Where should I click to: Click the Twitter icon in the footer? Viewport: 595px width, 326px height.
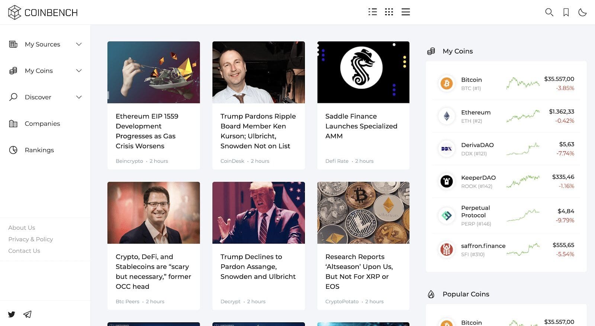coord(12,314)
